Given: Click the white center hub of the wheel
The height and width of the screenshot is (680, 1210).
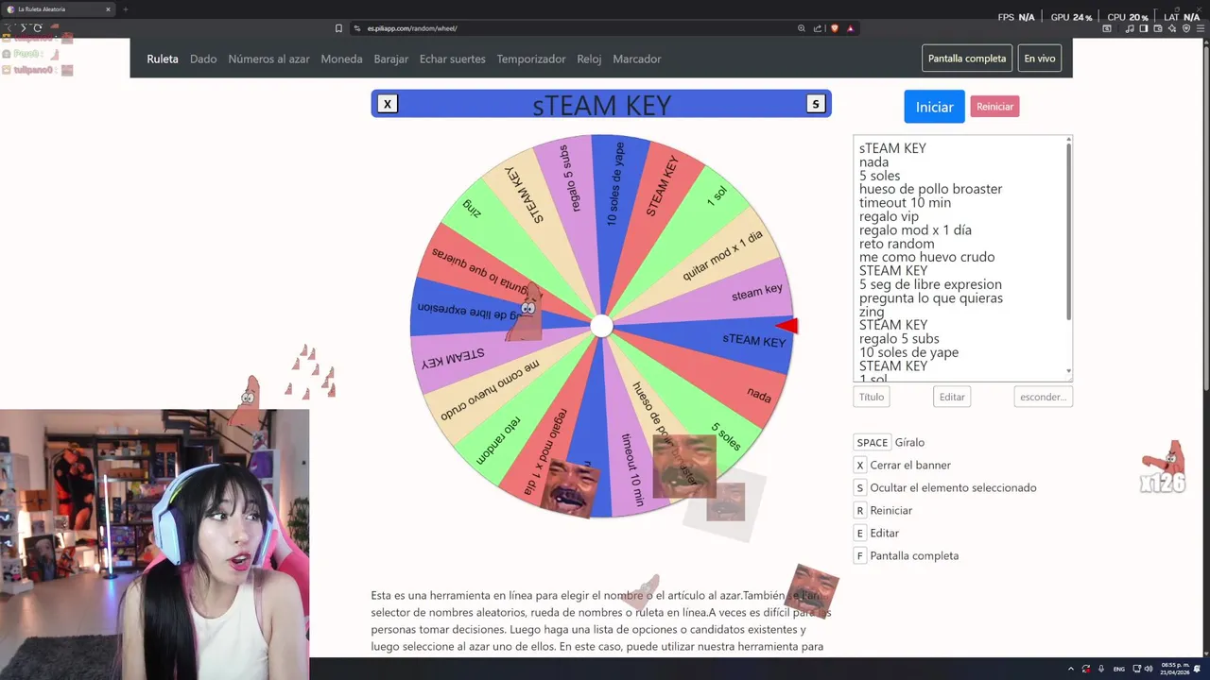Looking at the screenshot, I should point(601,326).
